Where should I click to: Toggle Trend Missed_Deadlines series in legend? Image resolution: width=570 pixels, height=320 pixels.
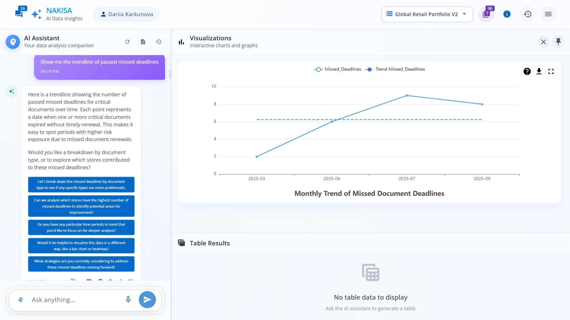(395, 69)
